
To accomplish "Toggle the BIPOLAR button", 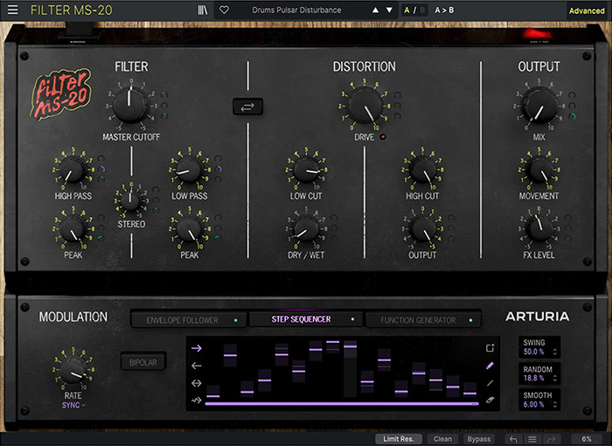I will point(143,362).
